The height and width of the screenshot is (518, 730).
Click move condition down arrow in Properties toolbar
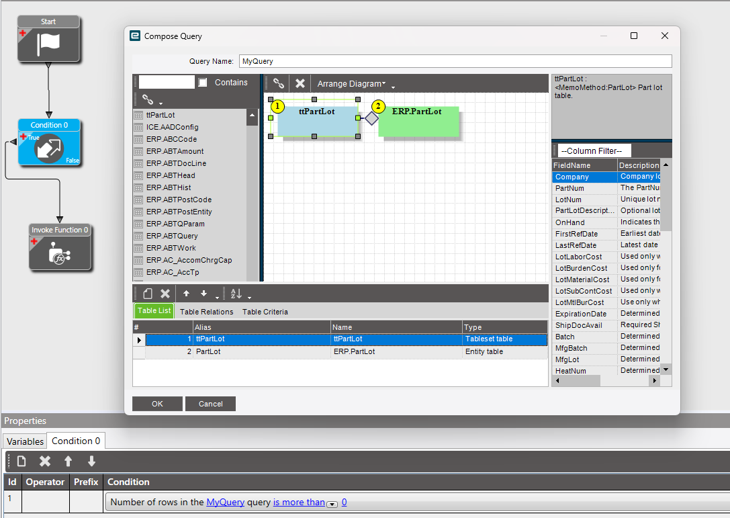tap(91, 461)
